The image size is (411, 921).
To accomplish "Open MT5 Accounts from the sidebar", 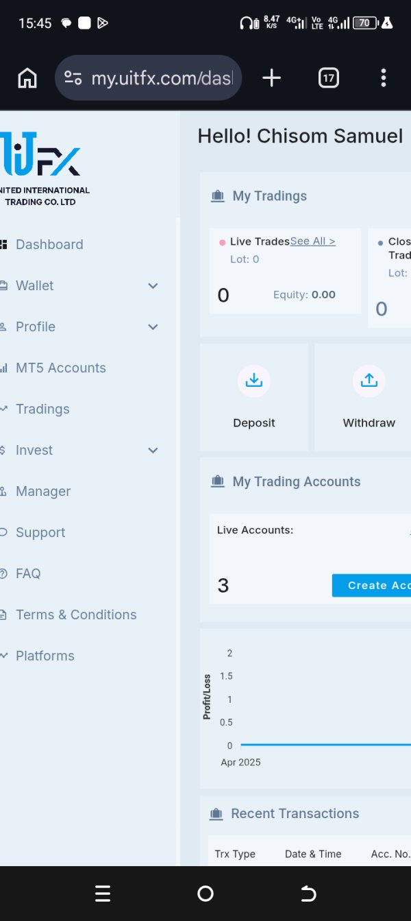I will [60, 368].
